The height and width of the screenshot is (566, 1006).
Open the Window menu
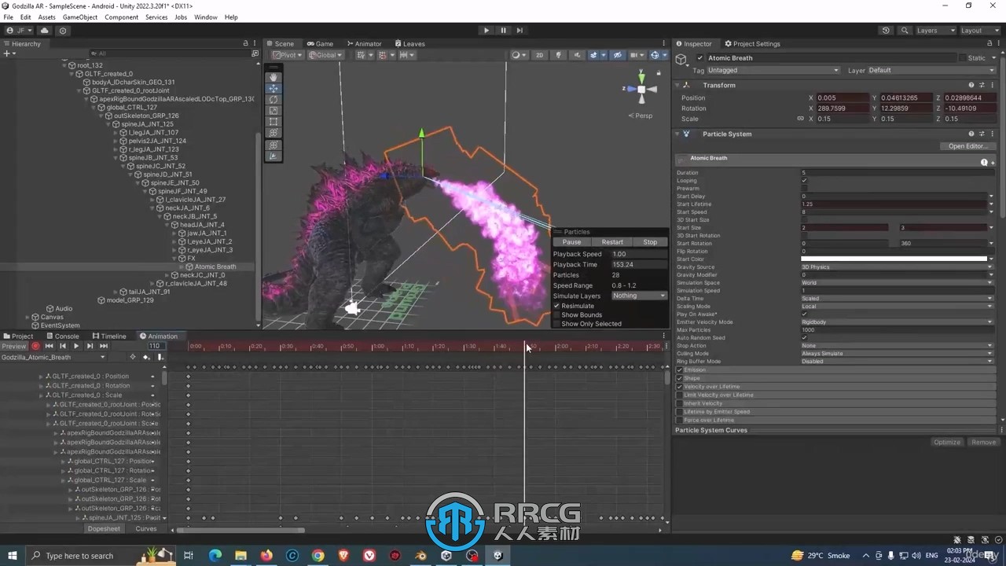[206, 17]
